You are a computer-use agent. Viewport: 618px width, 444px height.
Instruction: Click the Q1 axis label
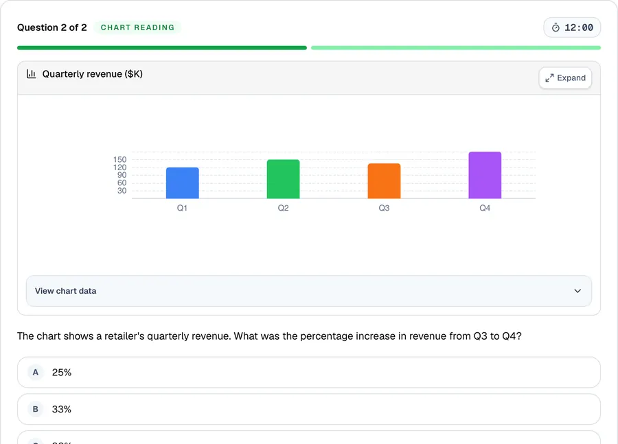tap(182, 208)
